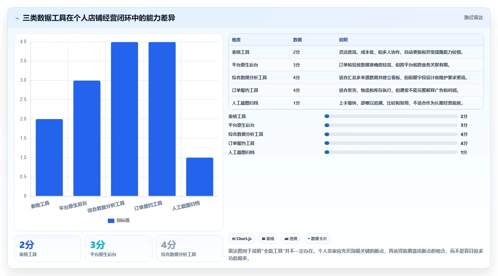Click the 订单履约工具 progress bar track
The height and width of the screenshot is (276, 498).
[x=391, y=143]
